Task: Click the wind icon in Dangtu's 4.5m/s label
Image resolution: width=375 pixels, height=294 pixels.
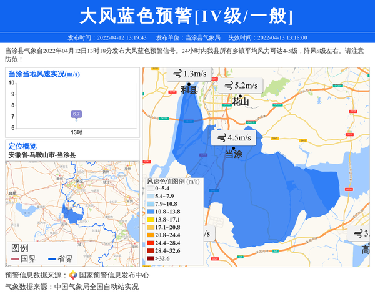Action: (x=222, y=138)
